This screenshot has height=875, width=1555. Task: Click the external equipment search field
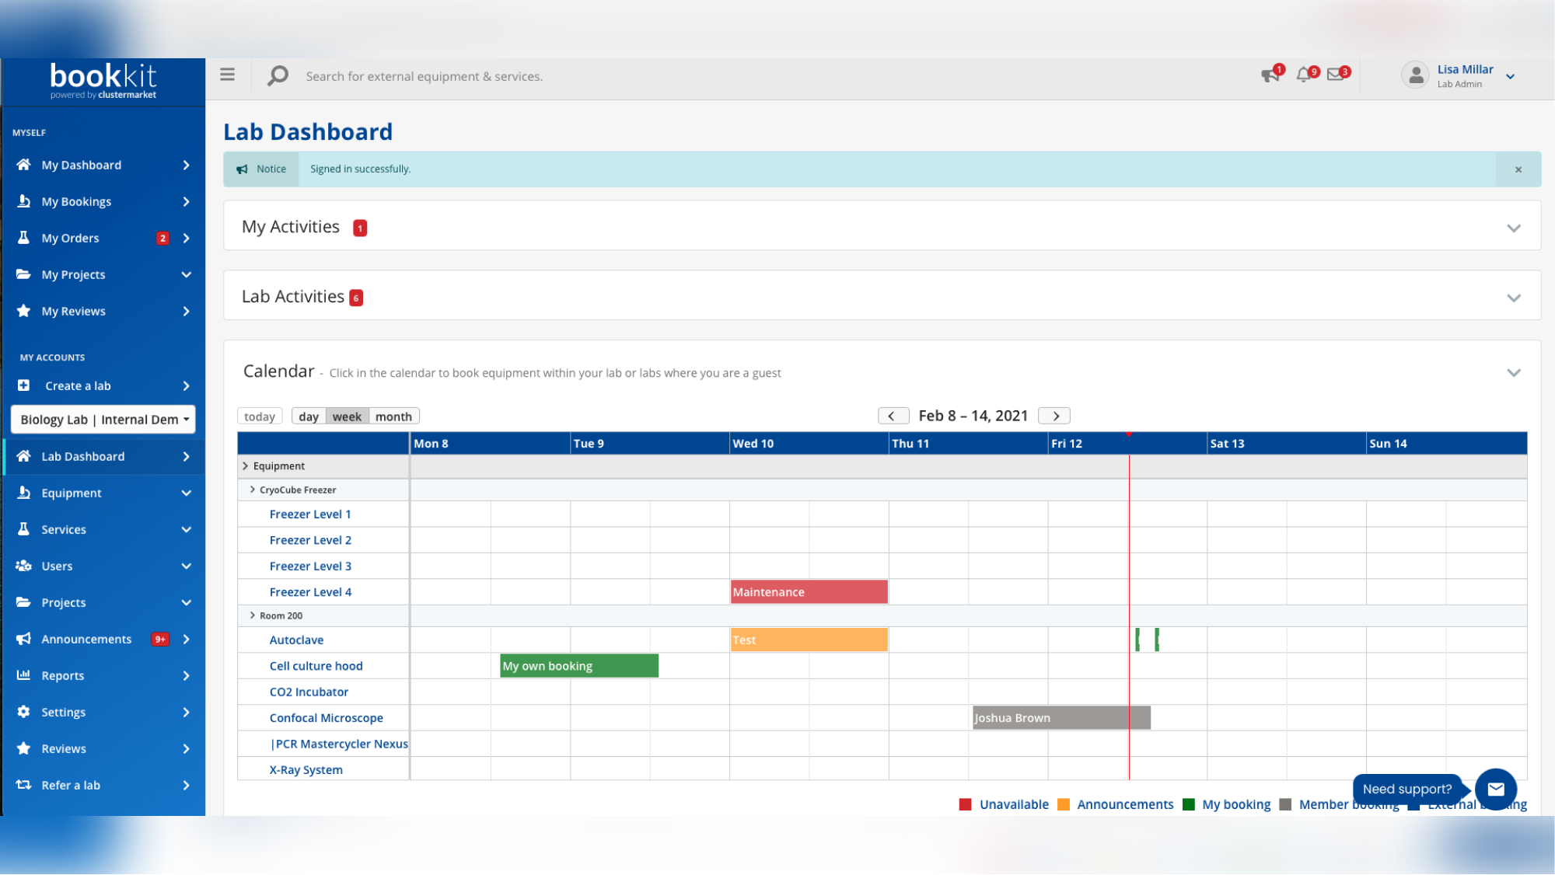pos(424,76)
